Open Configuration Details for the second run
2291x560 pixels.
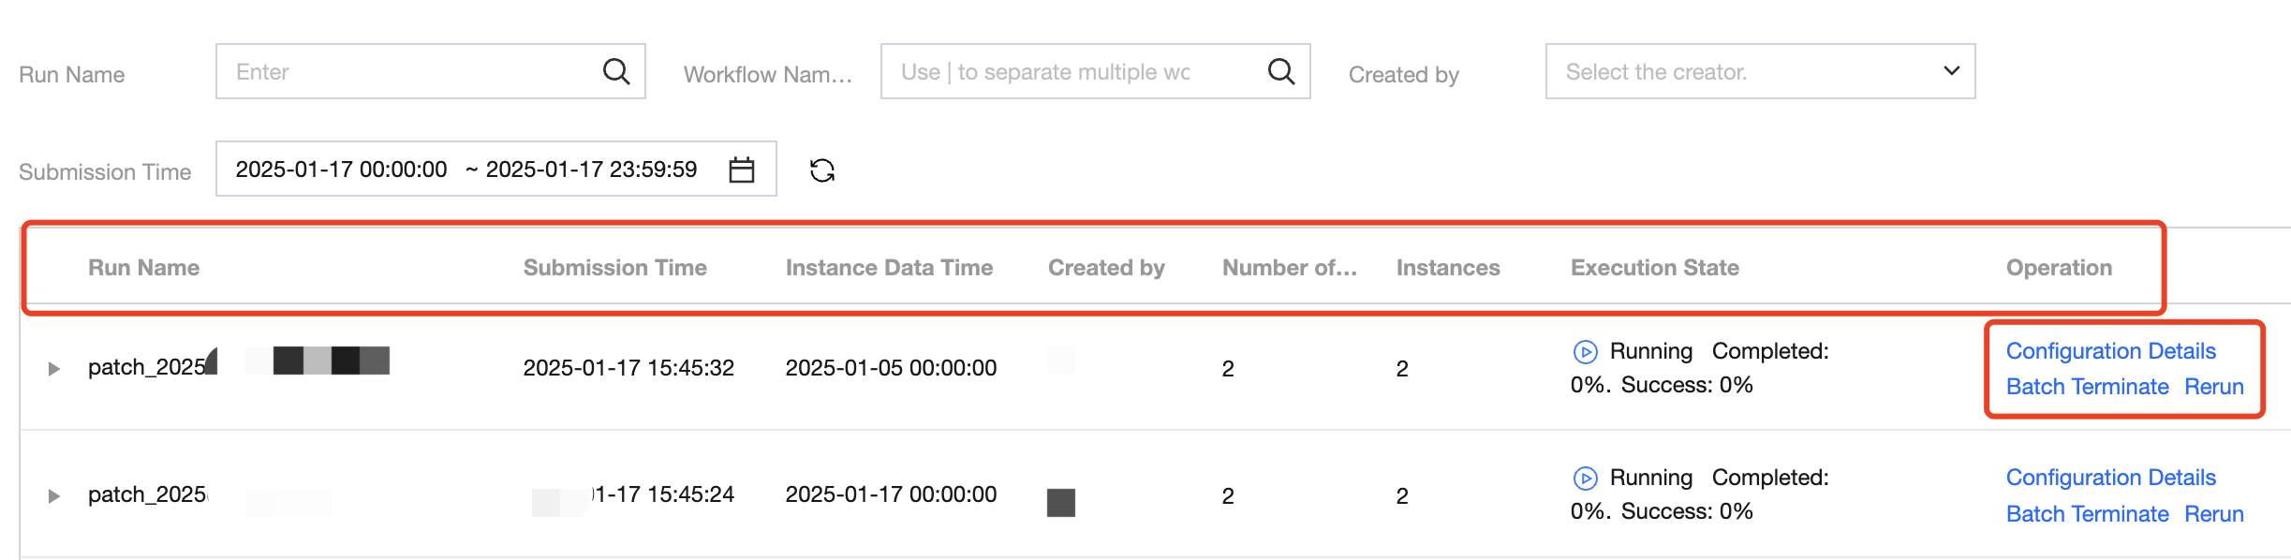click(2110, 478)
